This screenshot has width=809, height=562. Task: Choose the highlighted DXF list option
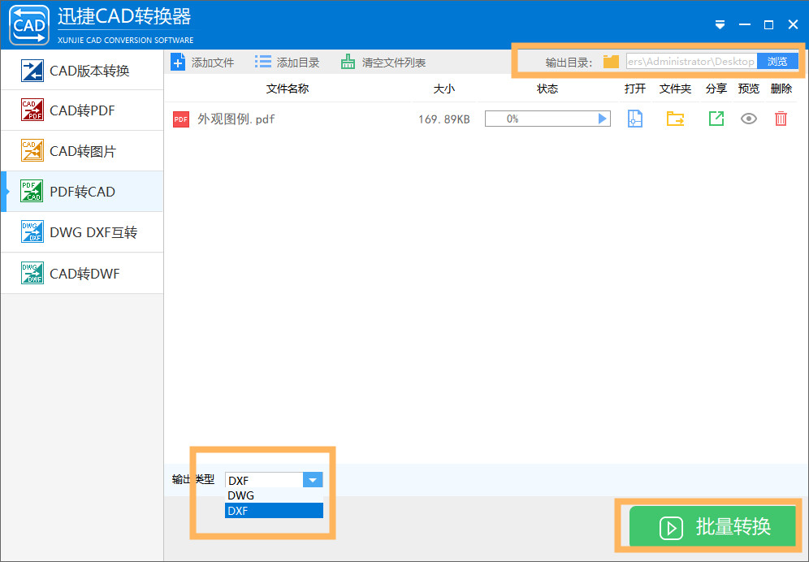(x=274, y=511)
